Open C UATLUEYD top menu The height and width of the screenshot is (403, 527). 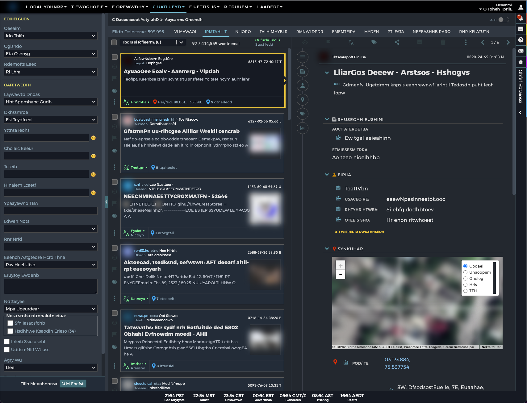[x=169, y=7]
